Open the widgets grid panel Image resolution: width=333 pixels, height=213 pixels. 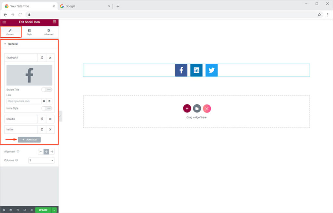pos(54,22)
